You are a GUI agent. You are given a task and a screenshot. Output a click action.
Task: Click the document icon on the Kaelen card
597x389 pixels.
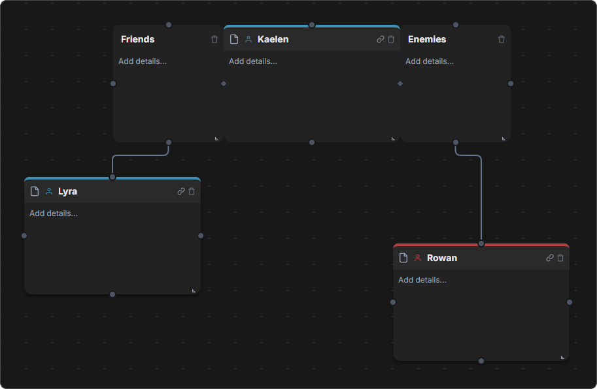(234, 39)
